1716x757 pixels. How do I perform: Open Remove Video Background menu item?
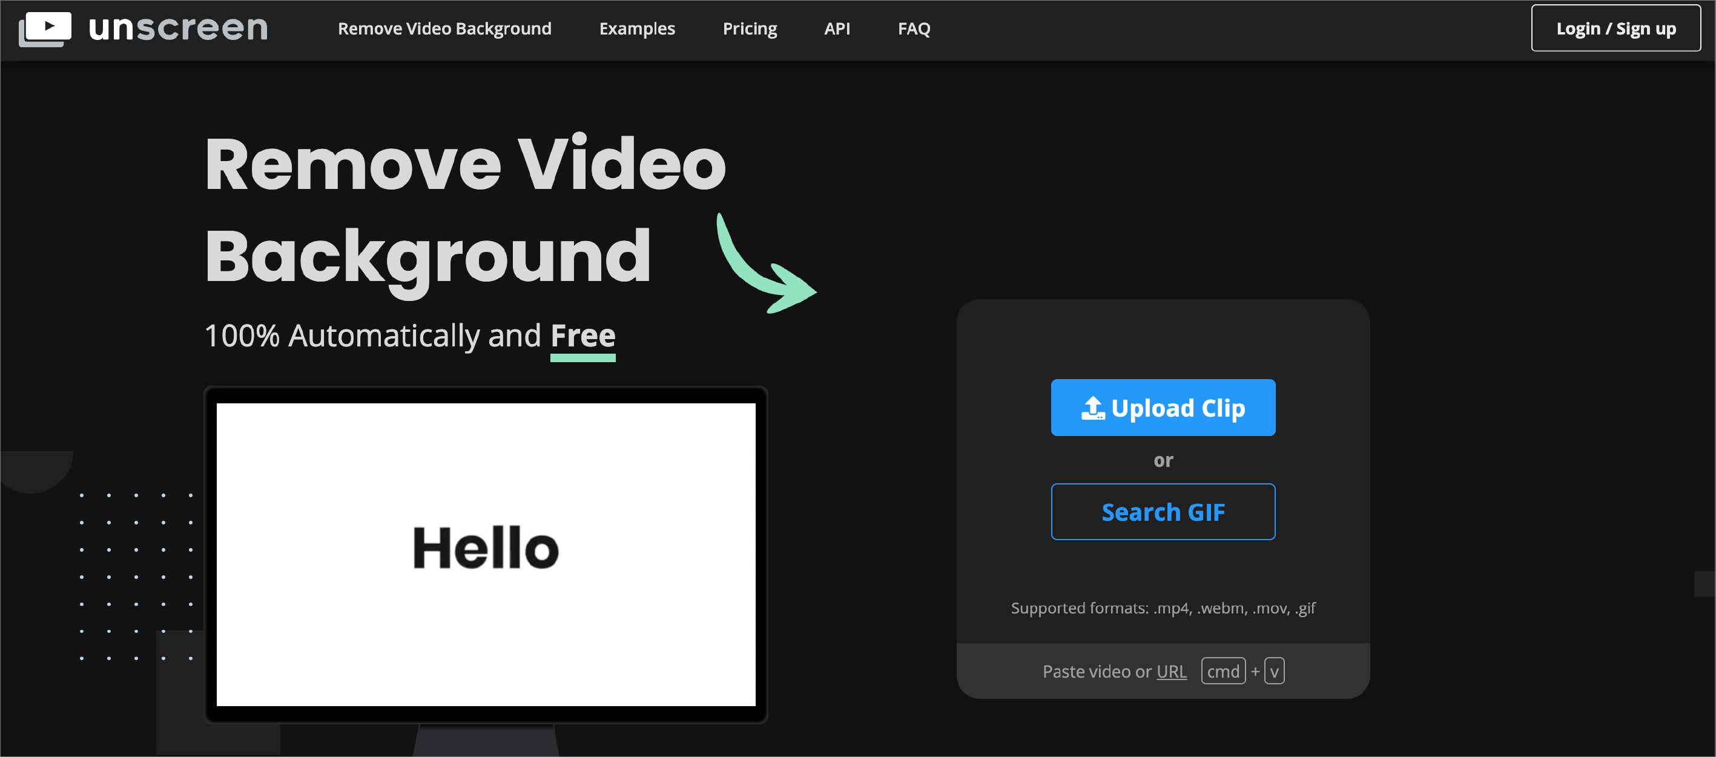444,28
